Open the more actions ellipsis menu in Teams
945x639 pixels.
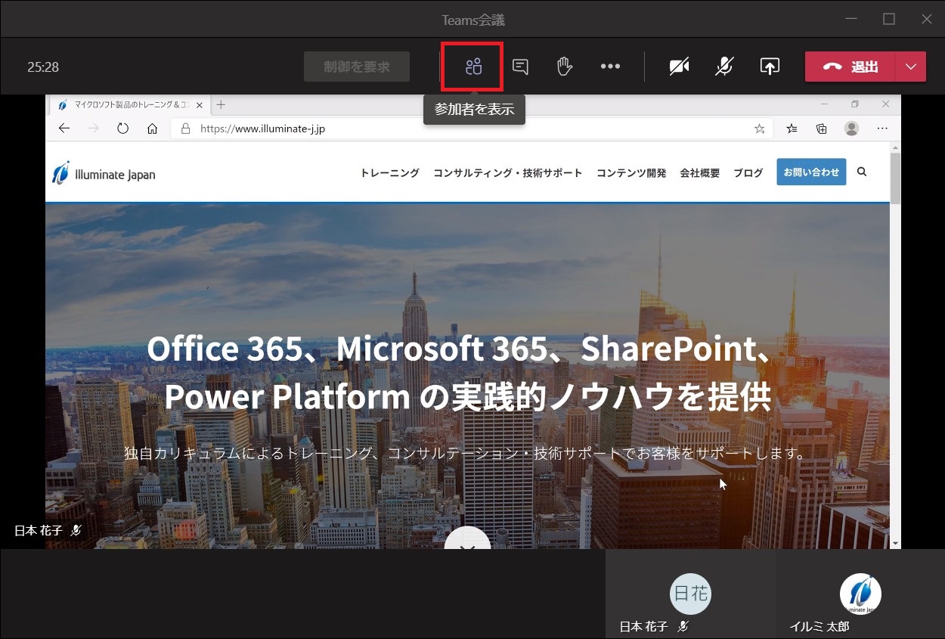point(610,67)
